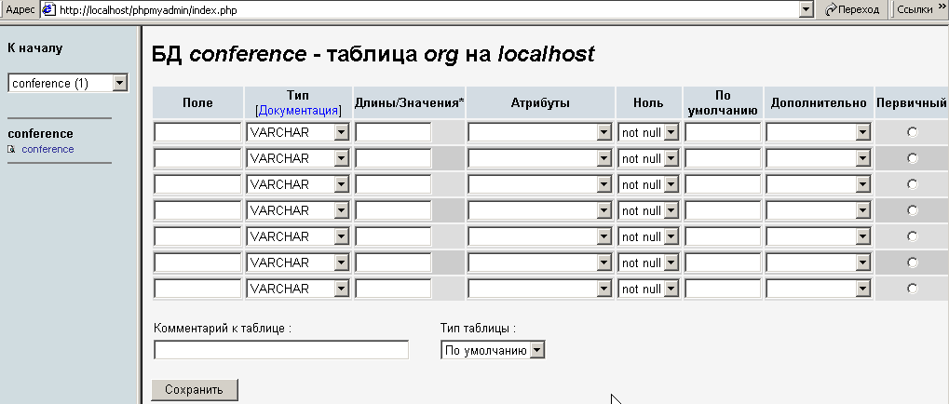Open the Атрибуты dropdown in first row
This screenshot has height=404, width=949.
click(x=540, y=132)
